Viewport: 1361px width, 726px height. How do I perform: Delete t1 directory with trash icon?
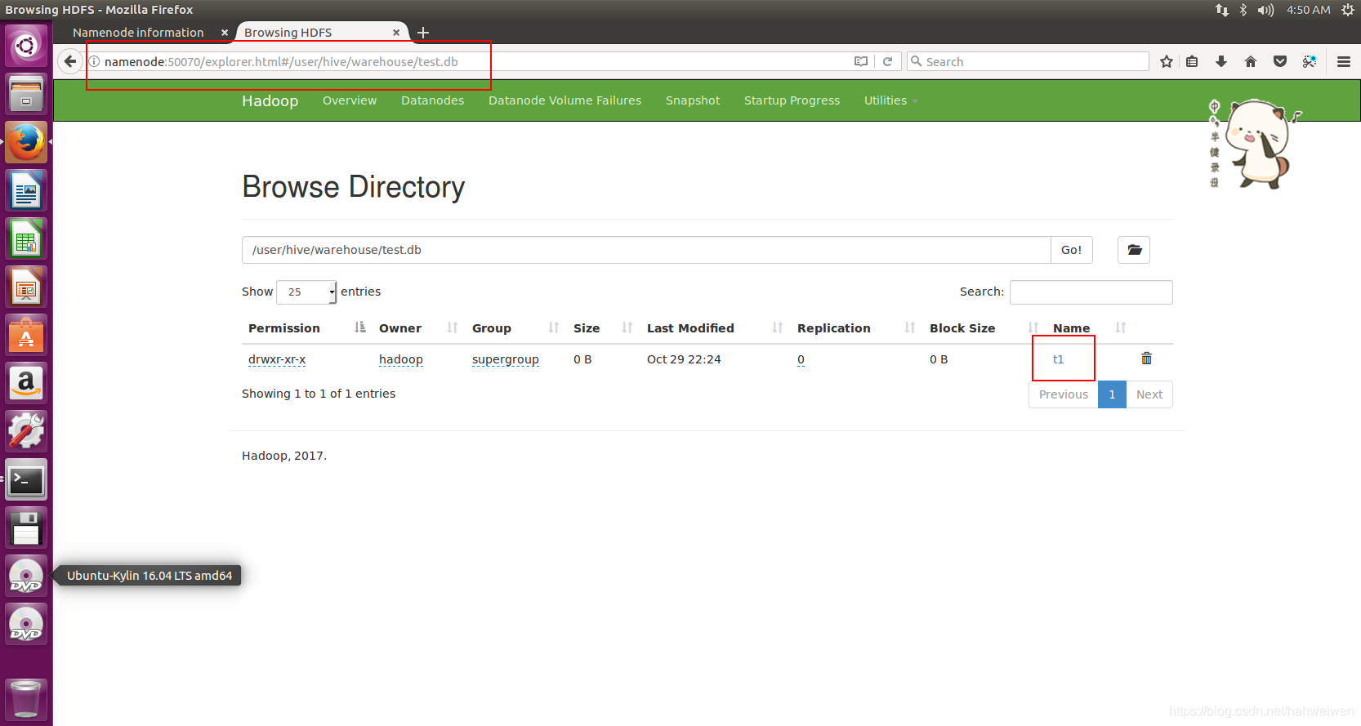[1146, 359]
